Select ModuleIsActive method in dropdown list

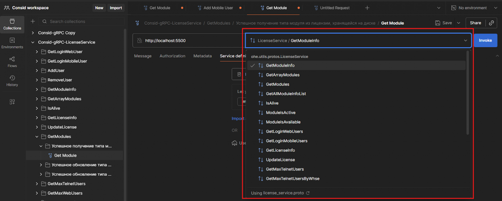click(356, 113)
